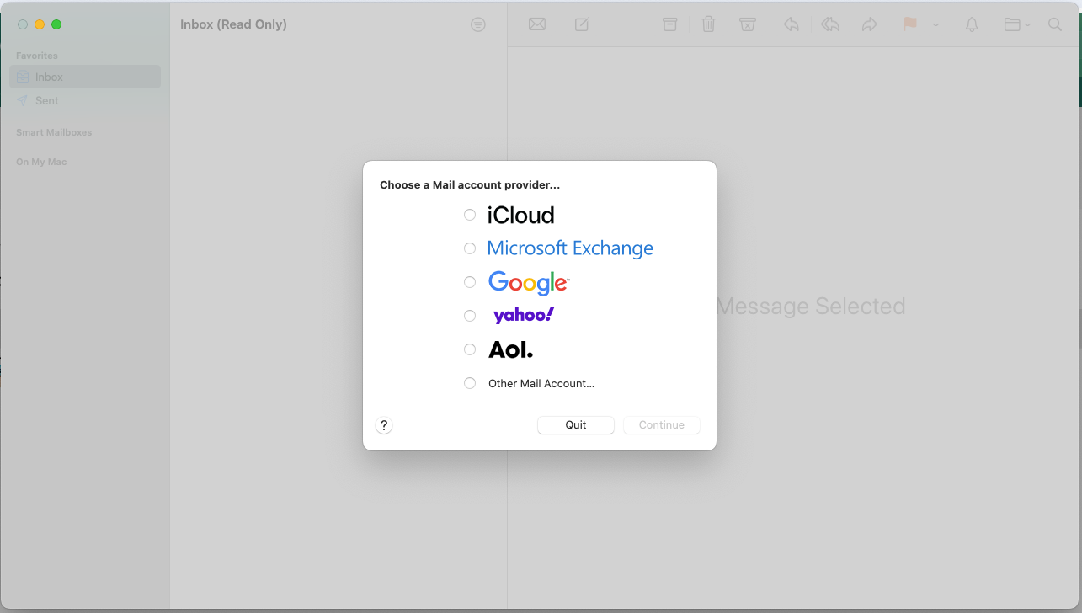The height and width of the screenshot is (613, 1082).
Task: Select the Microsoft Exchange radio button
Action: coord(470,248)
